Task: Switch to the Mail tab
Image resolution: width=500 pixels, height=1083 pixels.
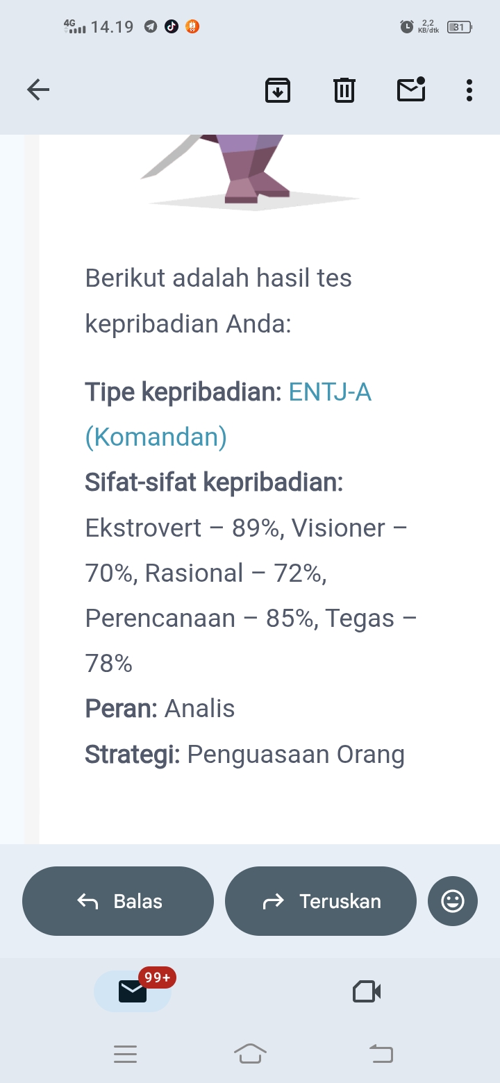Action: click(133, 991)
